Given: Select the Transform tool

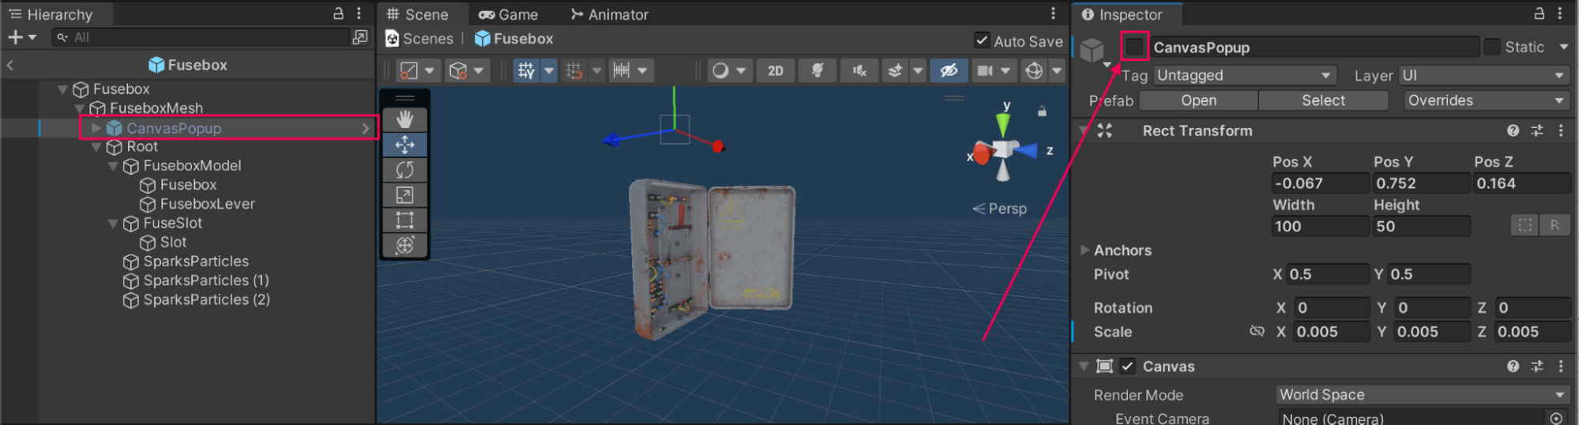Looking at the screenshot, I should (404, 245).
